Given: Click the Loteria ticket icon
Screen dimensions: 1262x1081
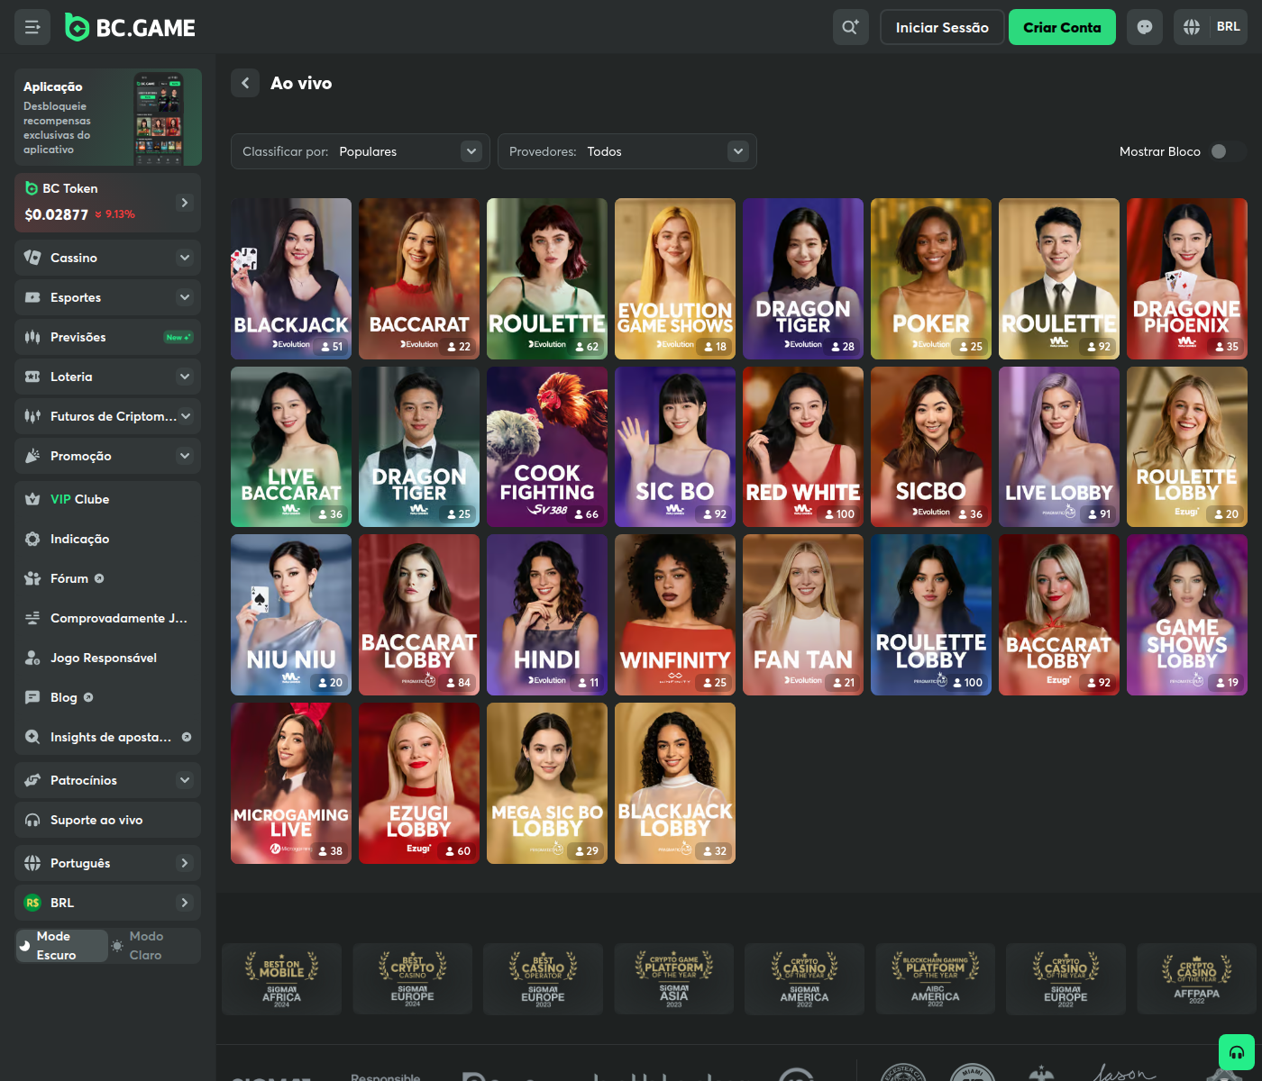Looking at the screenshot, I should click(x=32, y=377).
